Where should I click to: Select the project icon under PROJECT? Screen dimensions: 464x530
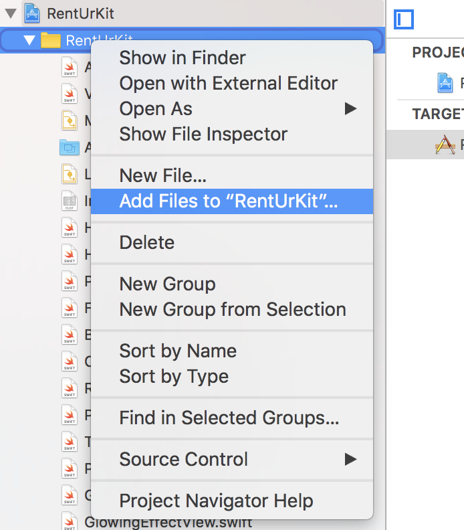coord(445,82)
